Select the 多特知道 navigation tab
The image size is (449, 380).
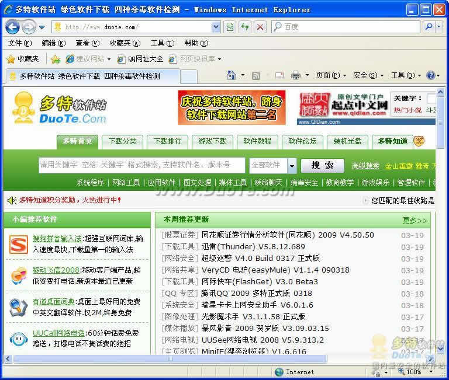pyautogui.click(x=392, y=141)
